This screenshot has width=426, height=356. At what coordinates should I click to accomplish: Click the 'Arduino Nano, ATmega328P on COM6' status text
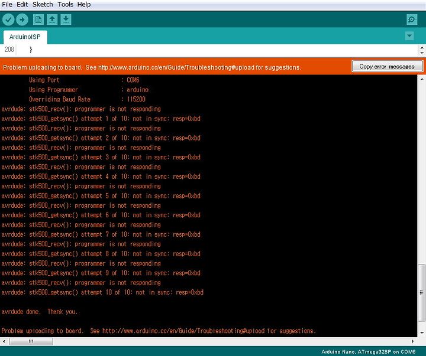click(369, 352)
